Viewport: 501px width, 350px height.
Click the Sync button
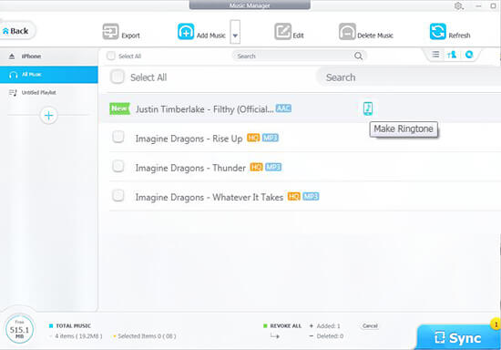click(458, 337)
